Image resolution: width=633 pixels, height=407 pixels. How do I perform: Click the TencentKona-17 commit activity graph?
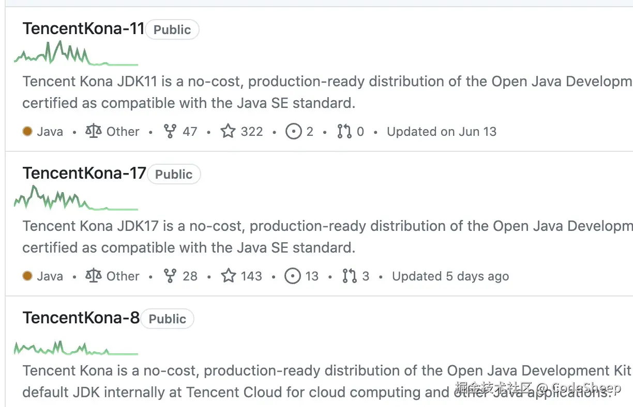76,199
